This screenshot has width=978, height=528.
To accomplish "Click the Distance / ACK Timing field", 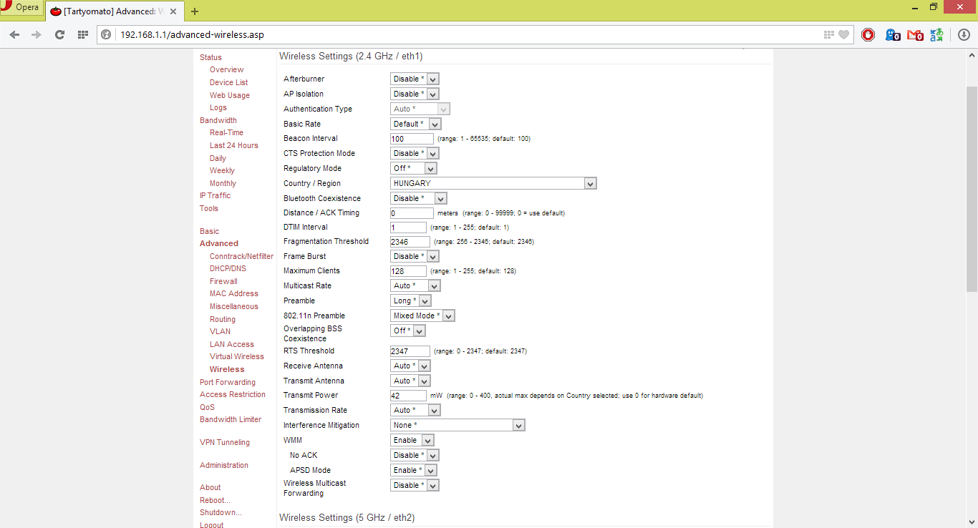I will [x=412, y=213].
